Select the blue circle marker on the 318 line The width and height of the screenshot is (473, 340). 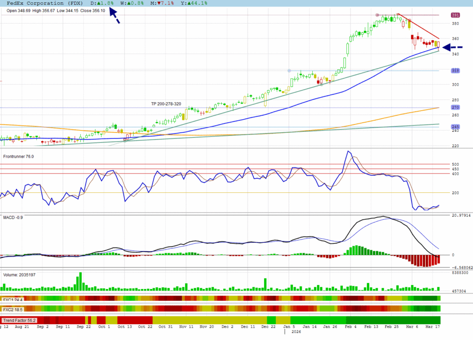tap(289, 71)
